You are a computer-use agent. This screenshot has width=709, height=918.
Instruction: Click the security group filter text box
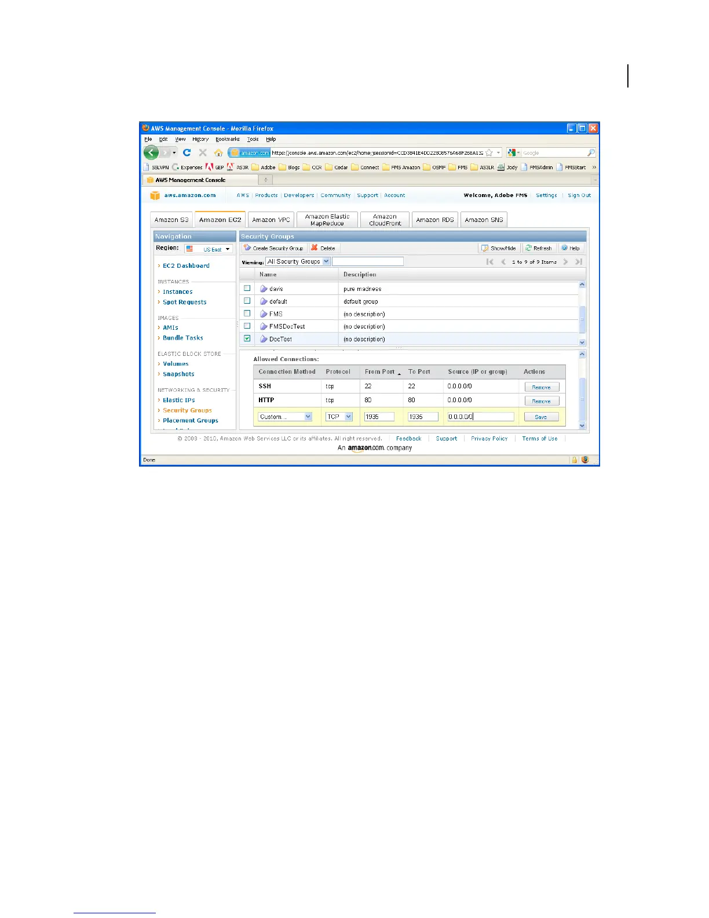tap(368, 261)
